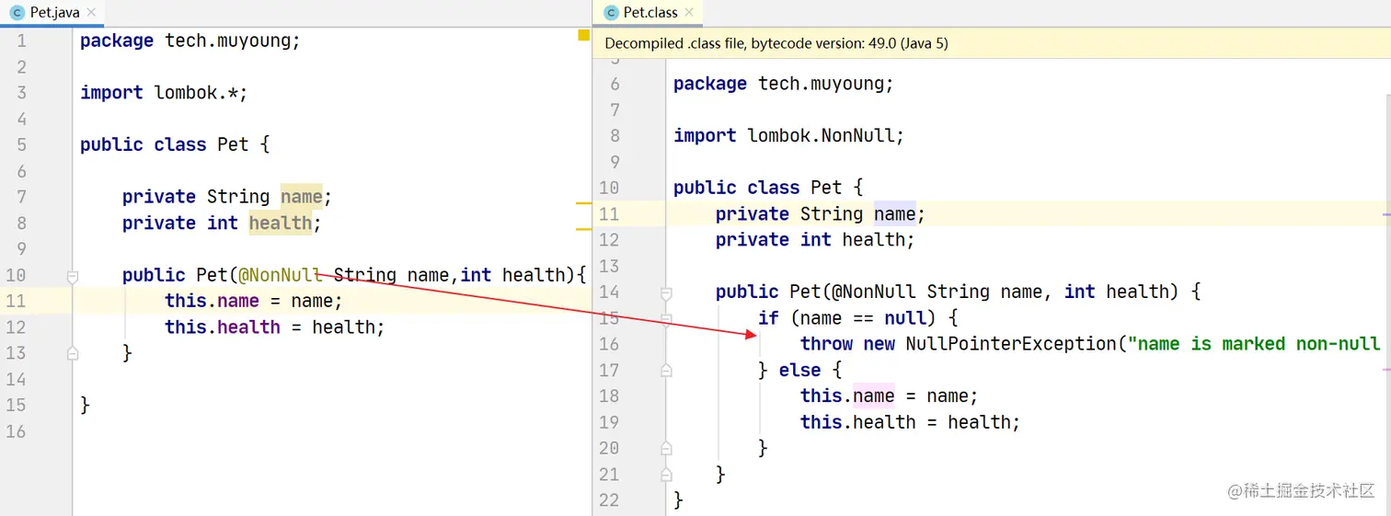Click 'package tech.muyoung;' in Pet.class

[x=784, y=84]
